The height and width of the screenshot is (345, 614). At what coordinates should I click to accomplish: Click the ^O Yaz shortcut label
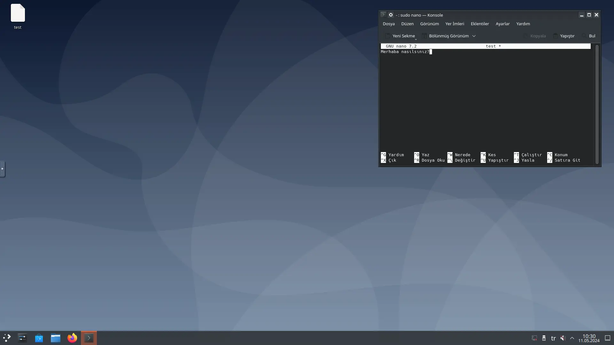(422, 155)
